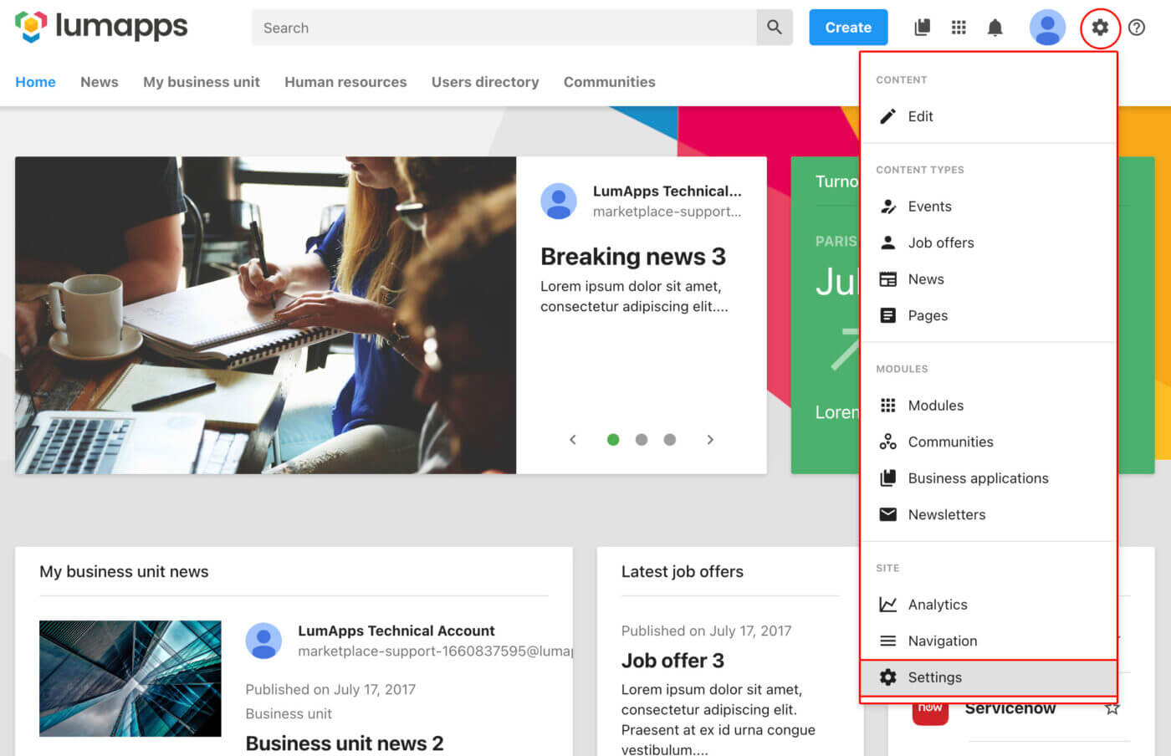
Task: Open the Users directory tab
Action: pos(485,82)
